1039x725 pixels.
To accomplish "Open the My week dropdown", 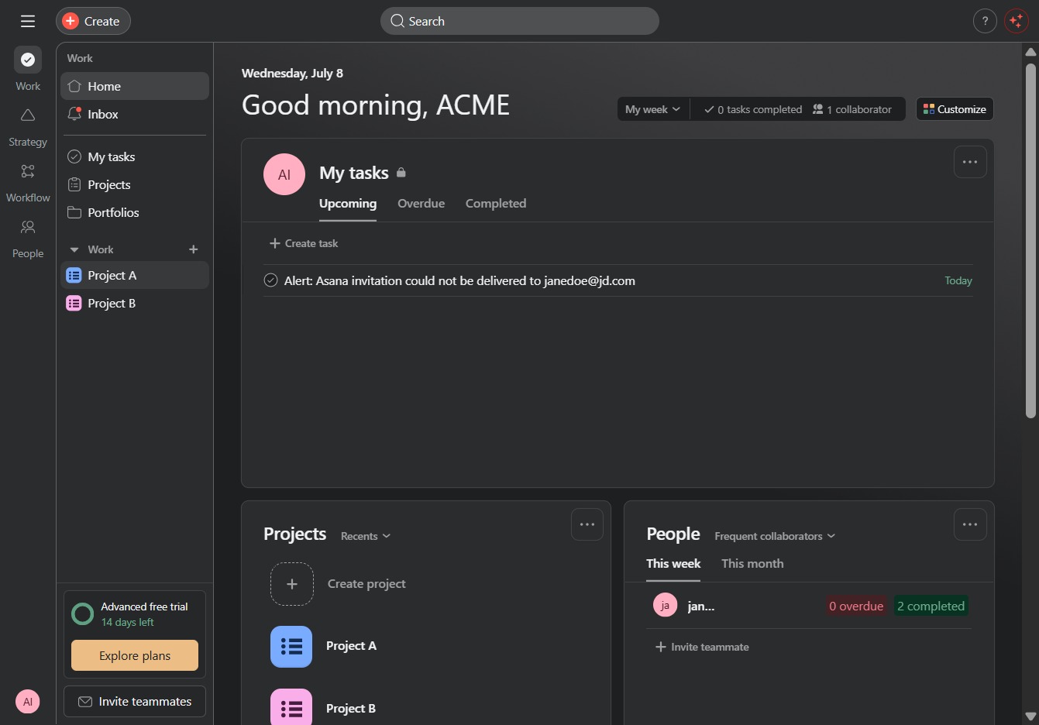I will click(x=653, y=109).
